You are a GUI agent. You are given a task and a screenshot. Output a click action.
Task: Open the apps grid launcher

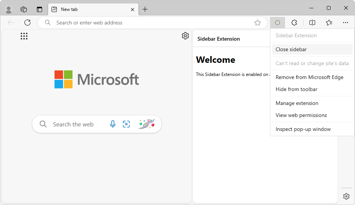tap(24, 36)
